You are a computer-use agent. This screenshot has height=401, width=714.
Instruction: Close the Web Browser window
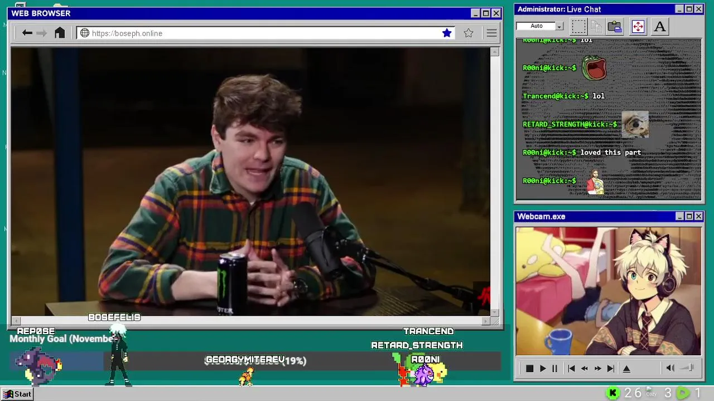[496, 13]
